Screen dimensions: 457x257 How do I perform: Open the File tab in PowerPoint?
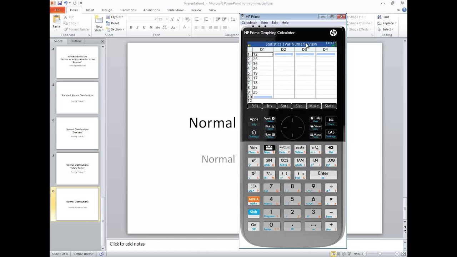coord(57,10)
